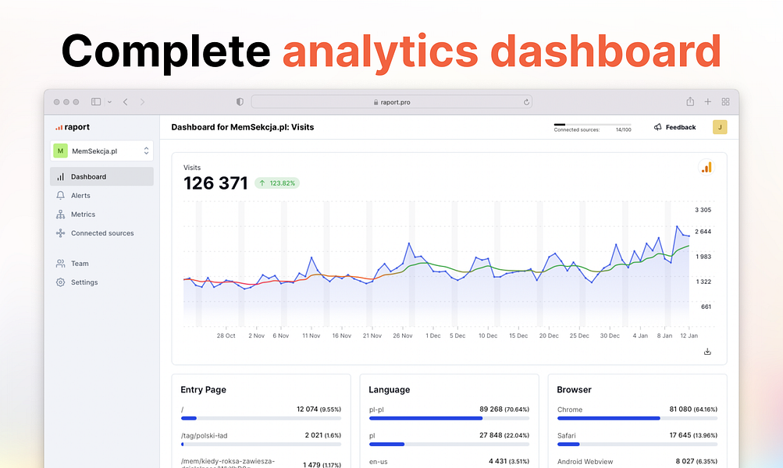The image size is (783, 468).
Task: Click the Browser card heading
Action: [x=574, y=390]
